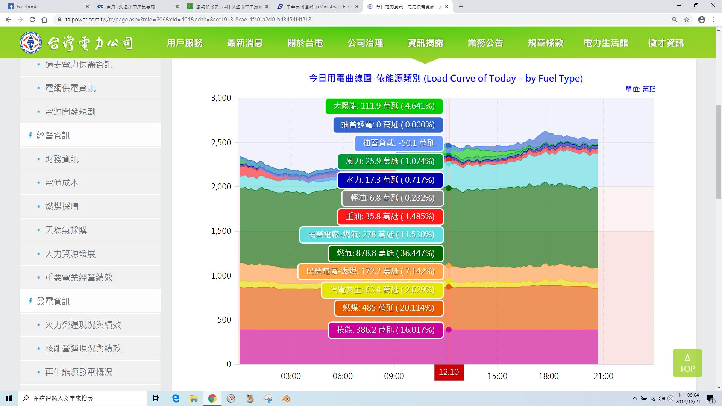Click the 燃氣 gas data point on chart
The height and width of the screenshot is (406, 722).
tap(449, 188)
